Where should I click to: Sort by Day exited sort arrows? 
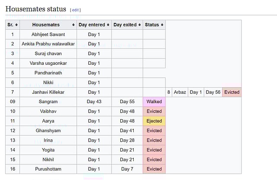(x=139, y=25)
